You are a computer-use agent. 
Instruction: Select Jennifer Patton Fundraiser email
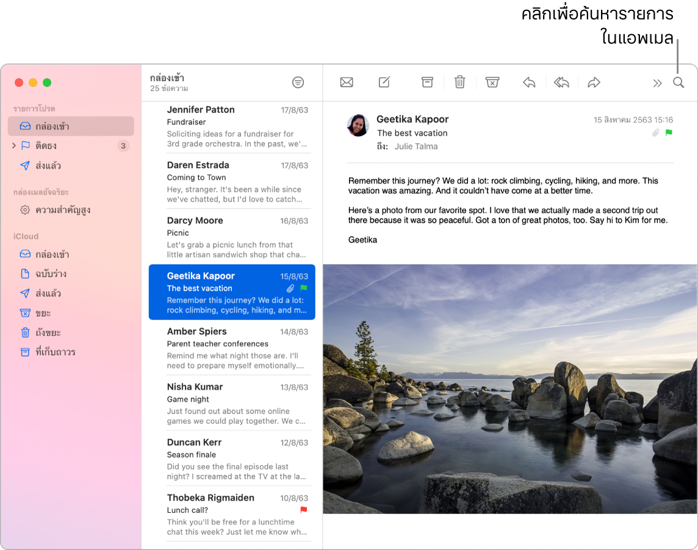coord(232,126)
